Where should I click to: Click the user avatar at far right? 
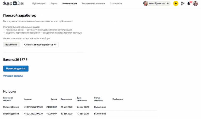(x=195, y=4)
